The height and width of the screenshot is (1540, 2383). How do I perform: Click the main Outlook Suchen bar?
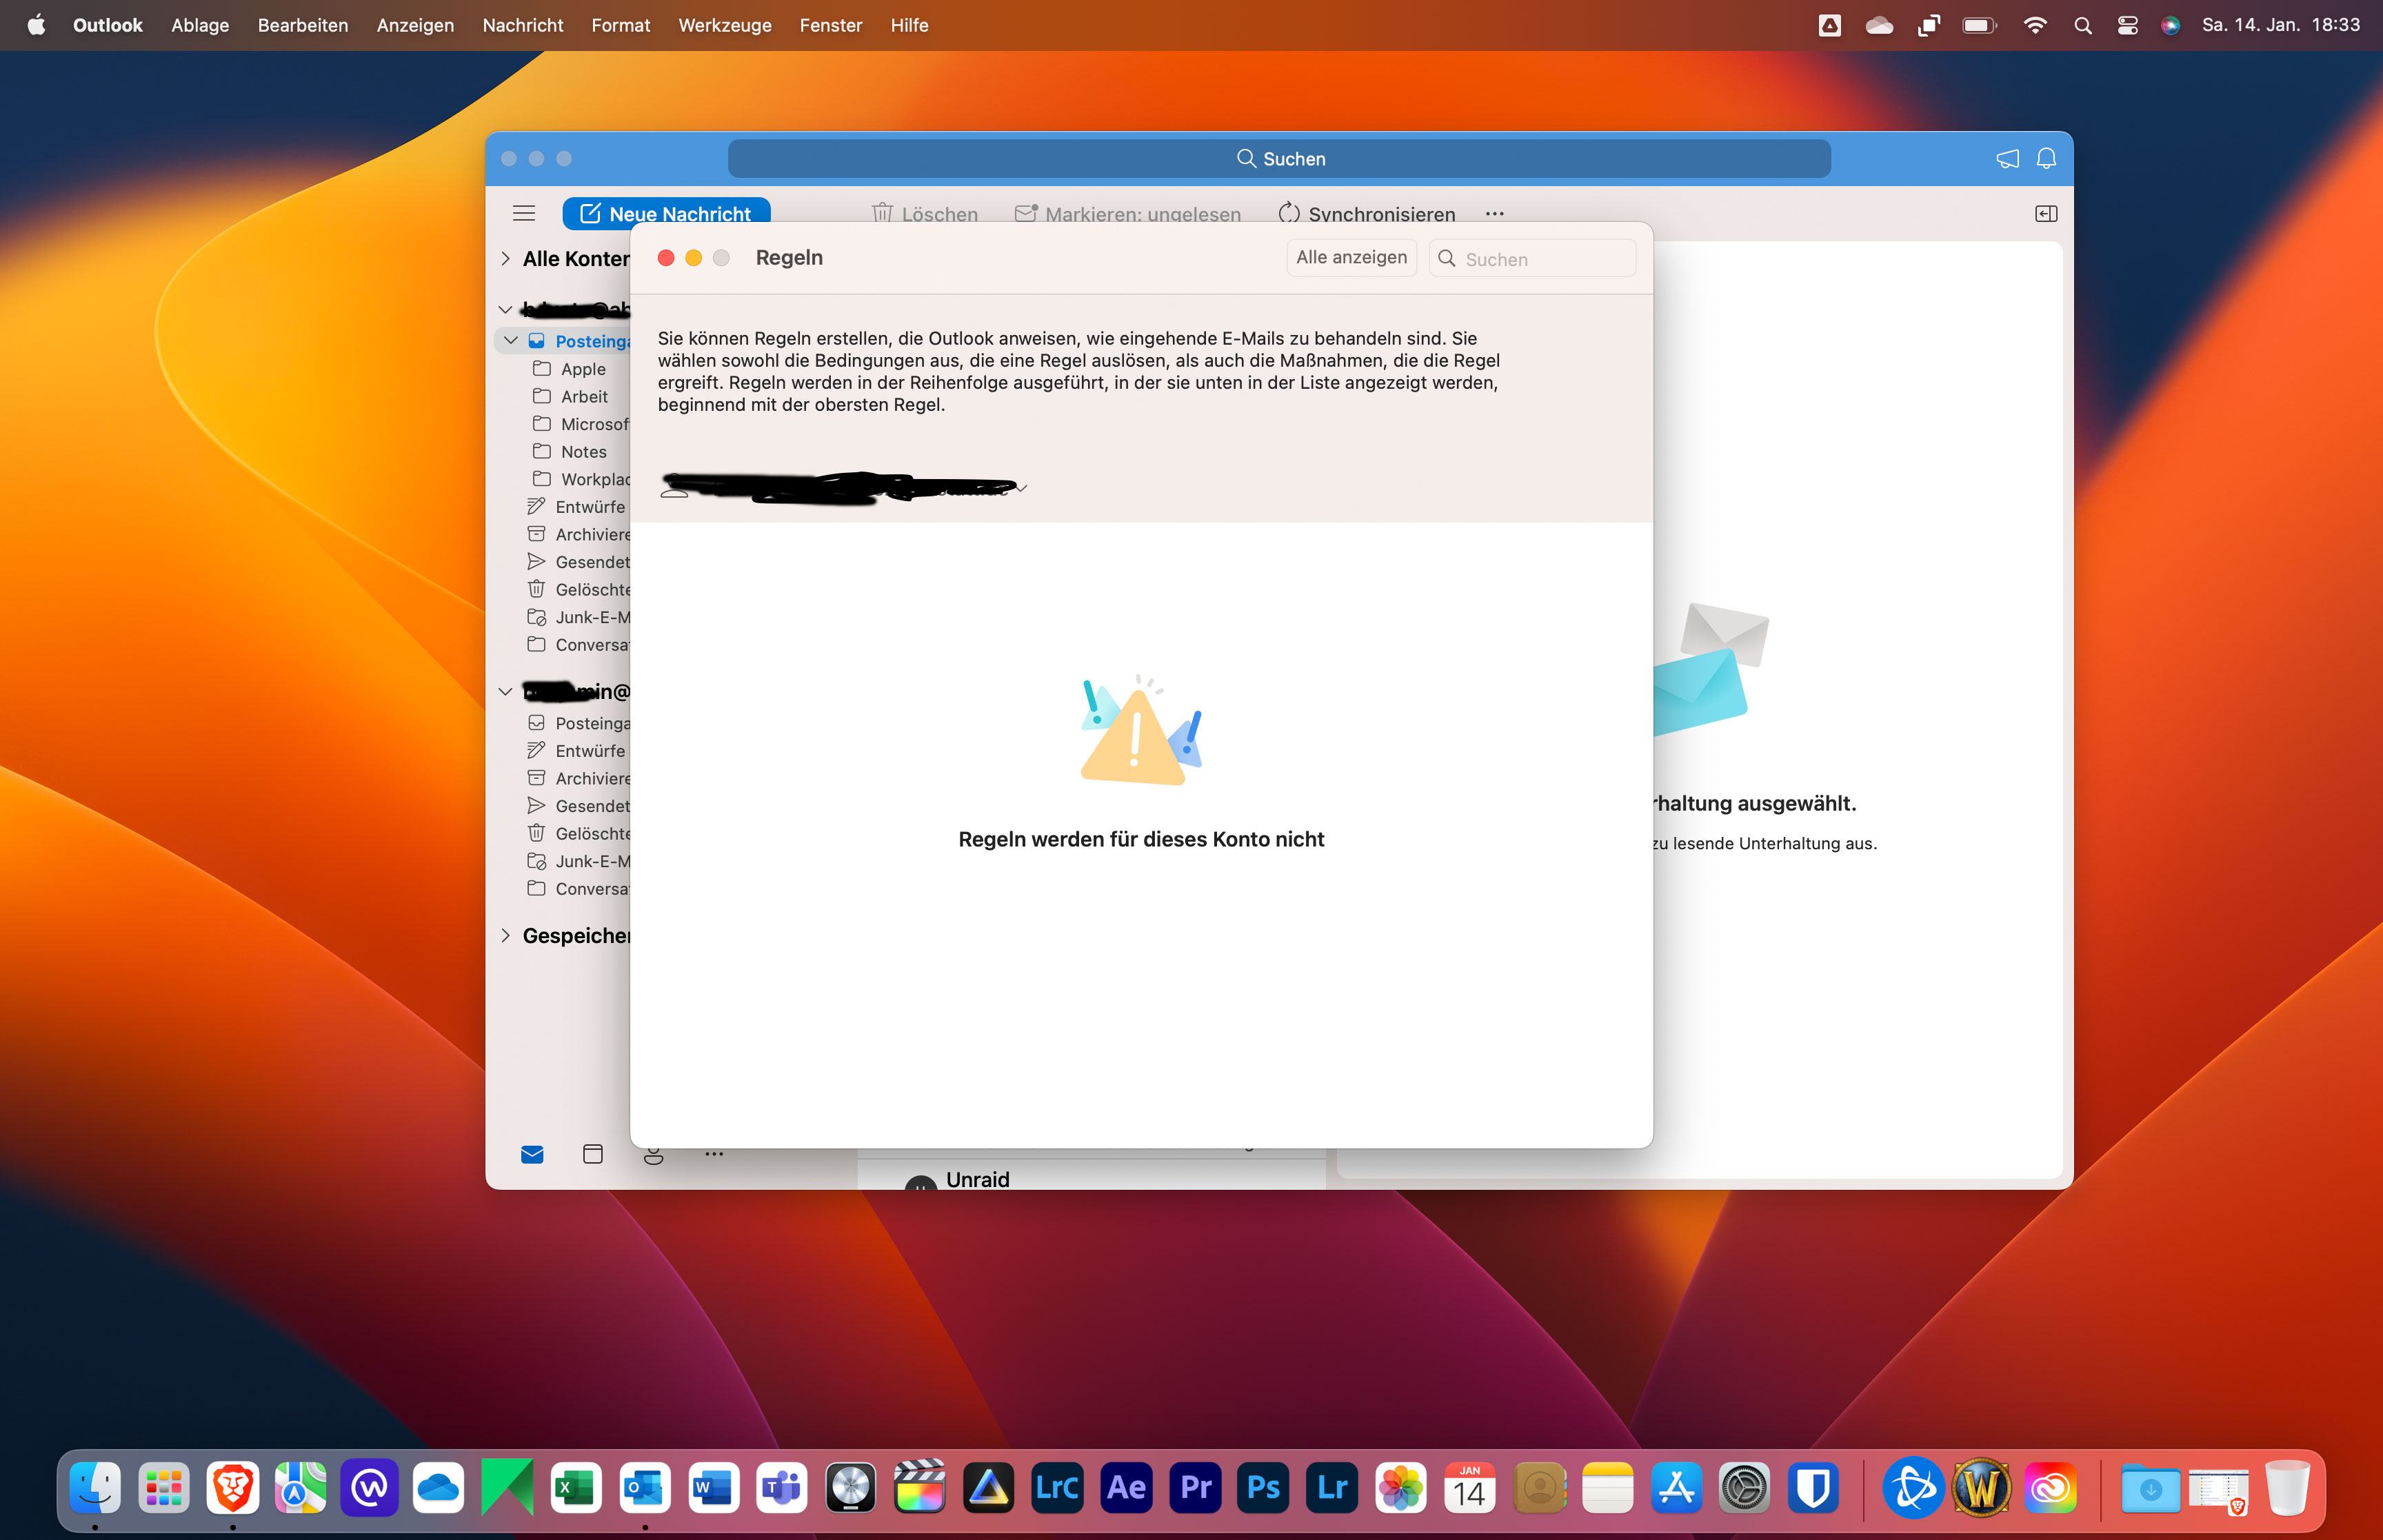click(1279, 159)
